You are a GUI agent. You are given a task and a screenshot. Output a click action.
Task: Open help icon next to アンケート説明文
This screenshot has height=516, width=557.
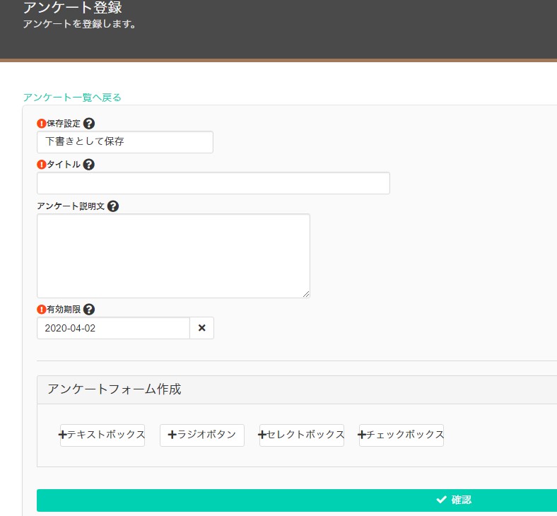(113, 206)
